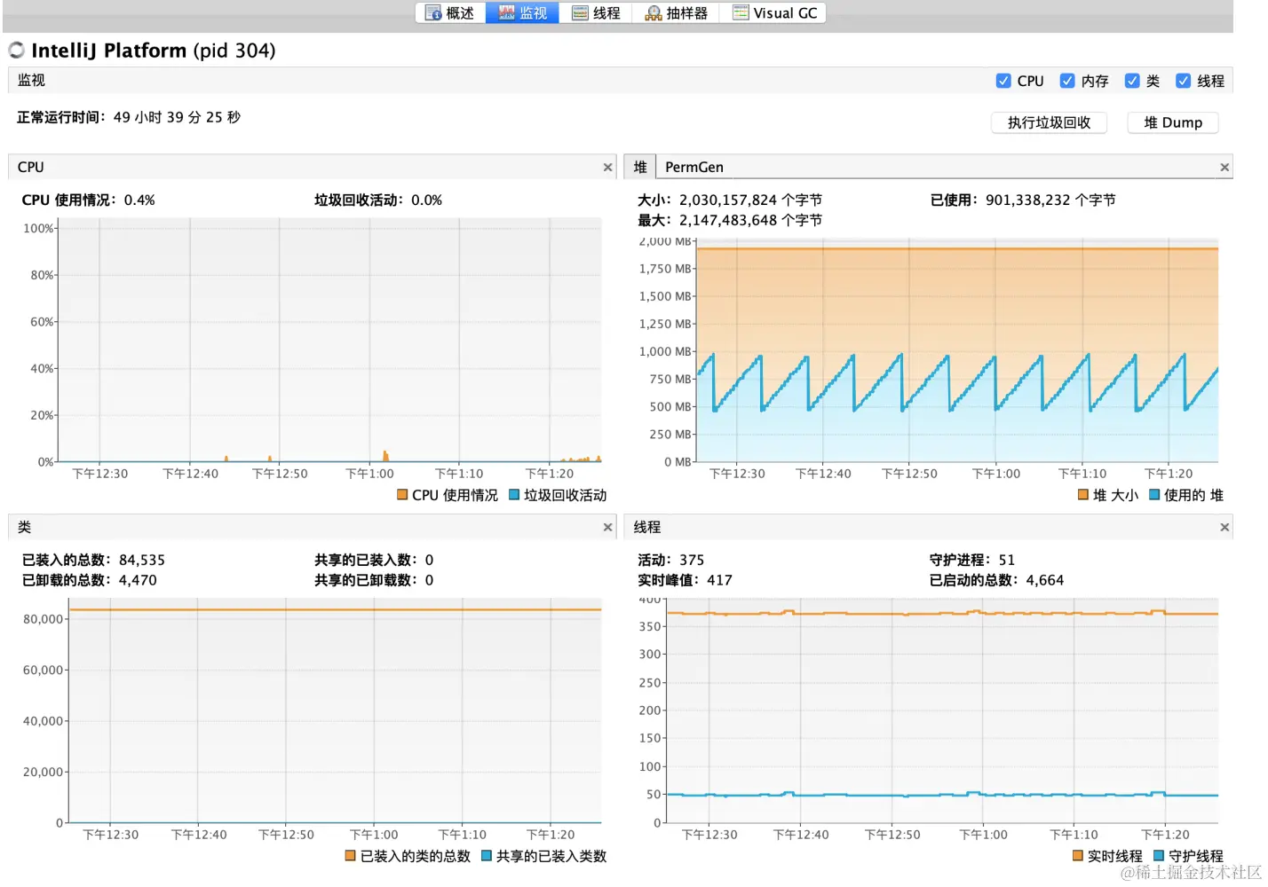Click the IntelliJ Platform (pid 304) title
The image size is (1268, 887).
click(x=154, y=51)
